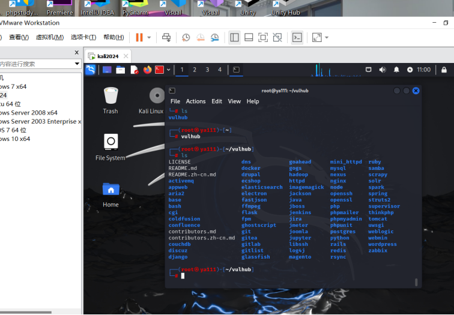This screenshot has height=315, width=454.
Task: Click the library search input field
Action: [x=36, y=64]
